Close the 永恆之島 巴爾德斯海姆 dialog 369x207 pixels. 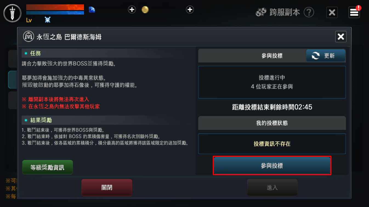[x=341, y=36]
